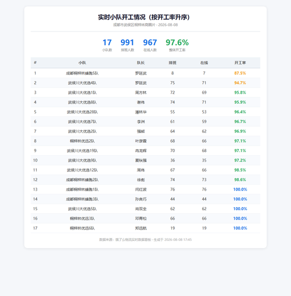Click the overall rate 97.6%

pyautogui.click(x=177, y=43)
